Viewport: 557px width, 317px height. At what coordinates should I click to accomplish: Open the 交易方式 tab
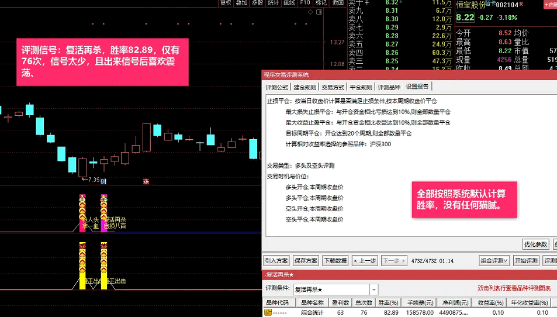click(333, 87)
